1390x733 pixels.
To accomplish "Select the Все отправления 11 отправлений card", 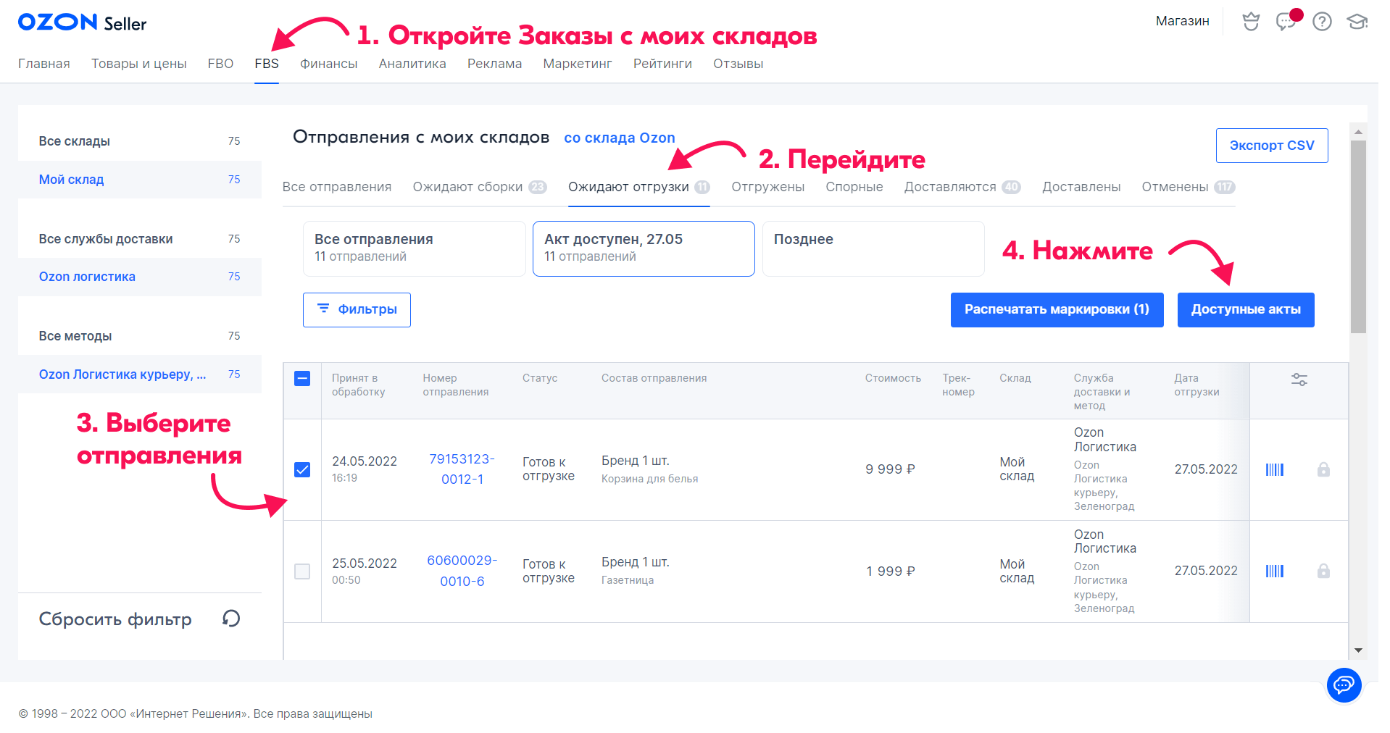I will [414, 248].
